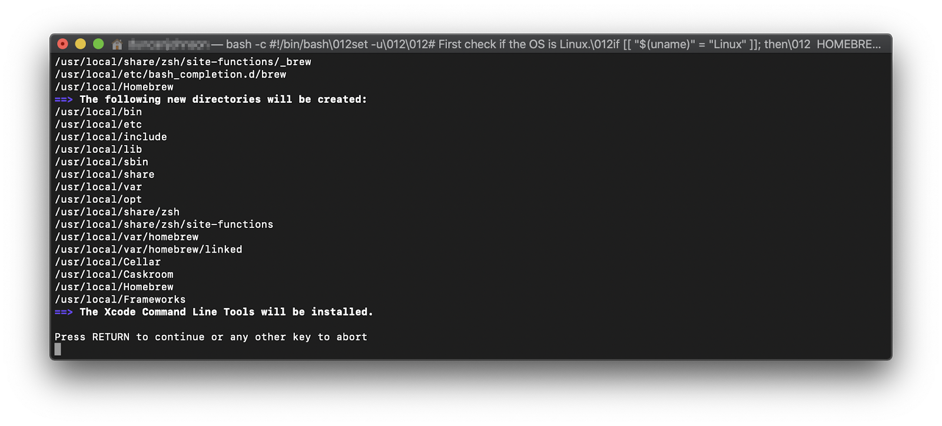Click the /usr/local/opt directory line
Screen dimensions: 942x426
point(98,200)
